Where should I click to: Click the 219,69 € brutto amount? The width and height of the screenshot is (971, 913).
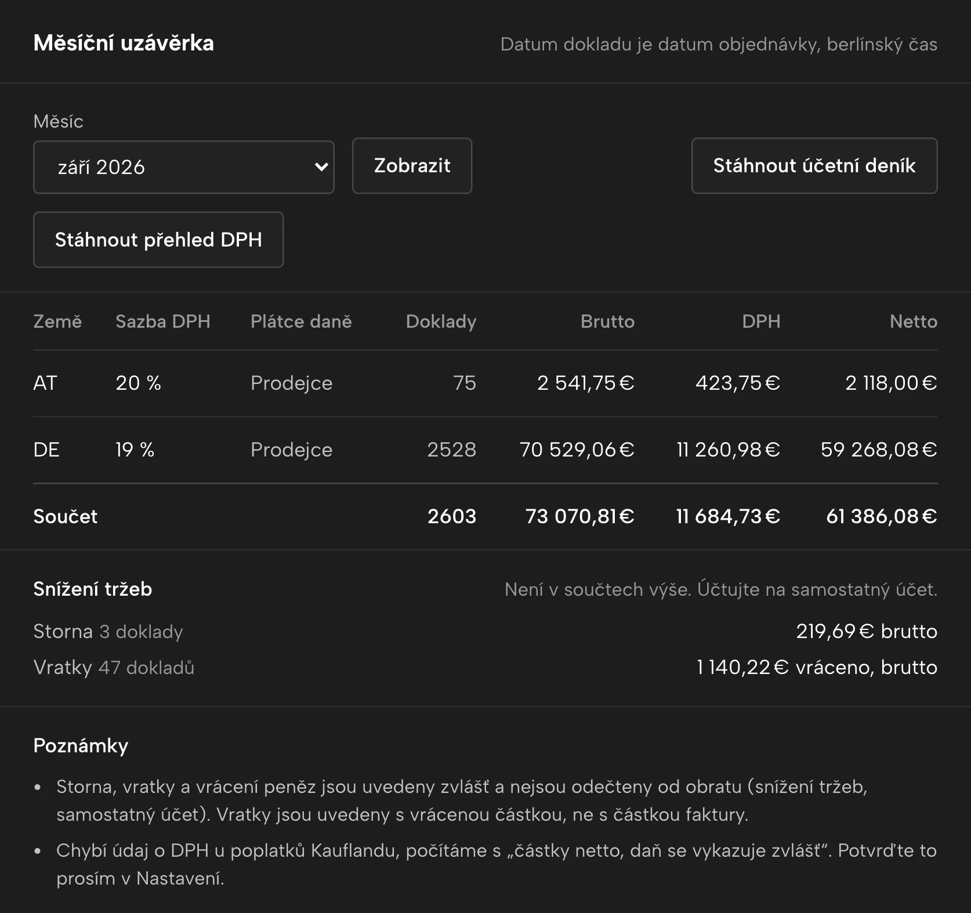click(867, 631)
